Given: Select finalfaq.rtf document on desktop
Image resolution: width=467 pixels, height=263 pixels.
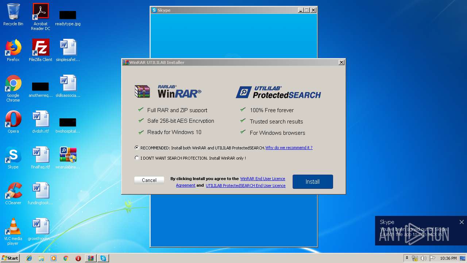Looking at the screenshot, I should pyautogui.click(x=40, y=158).
